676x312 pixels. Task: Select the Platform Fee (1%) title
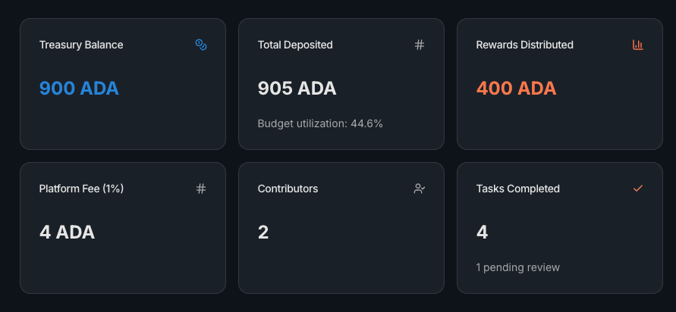click(81, 189)
